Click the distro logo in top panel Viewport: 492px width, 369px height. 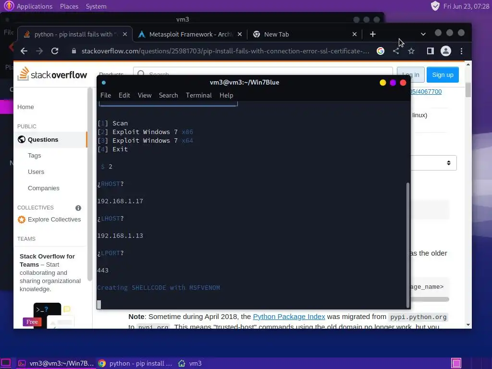pos(9,6)
